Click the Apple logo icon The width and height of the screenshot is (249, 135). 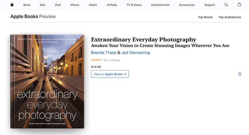tap(12, 5)
